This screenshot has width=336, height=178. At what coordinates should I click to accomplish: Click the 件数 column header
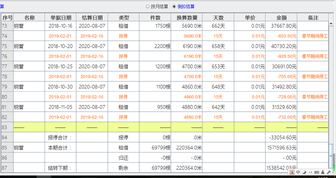pos(155,18)
